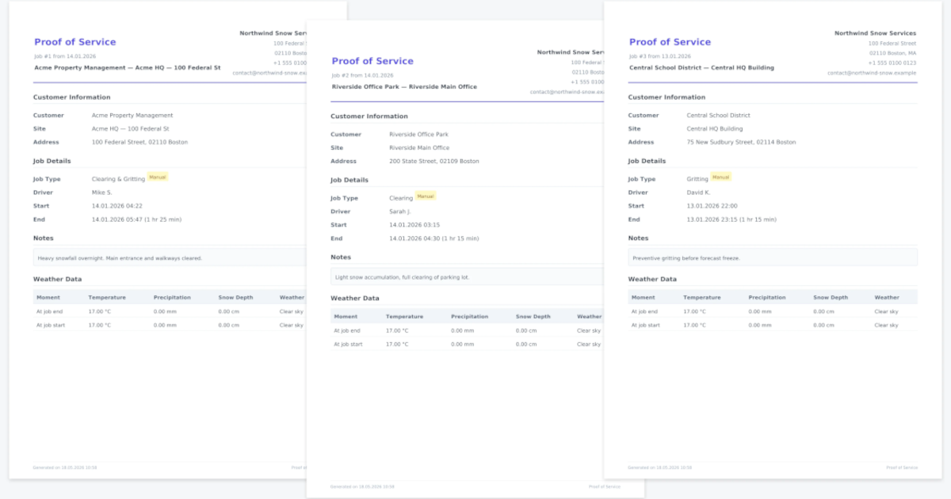This screenshot has width=951, height=499.
Task: Click the Temperature column header in right table
Action: point(702,298)
